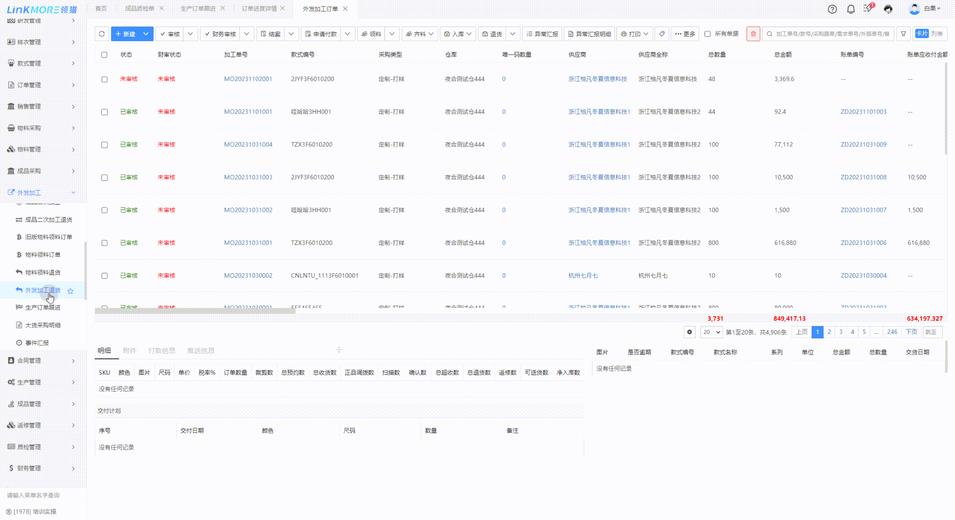Switch to the 生产订单跟进 tab
The image size is (955, 520).
(x=198, y=8)
